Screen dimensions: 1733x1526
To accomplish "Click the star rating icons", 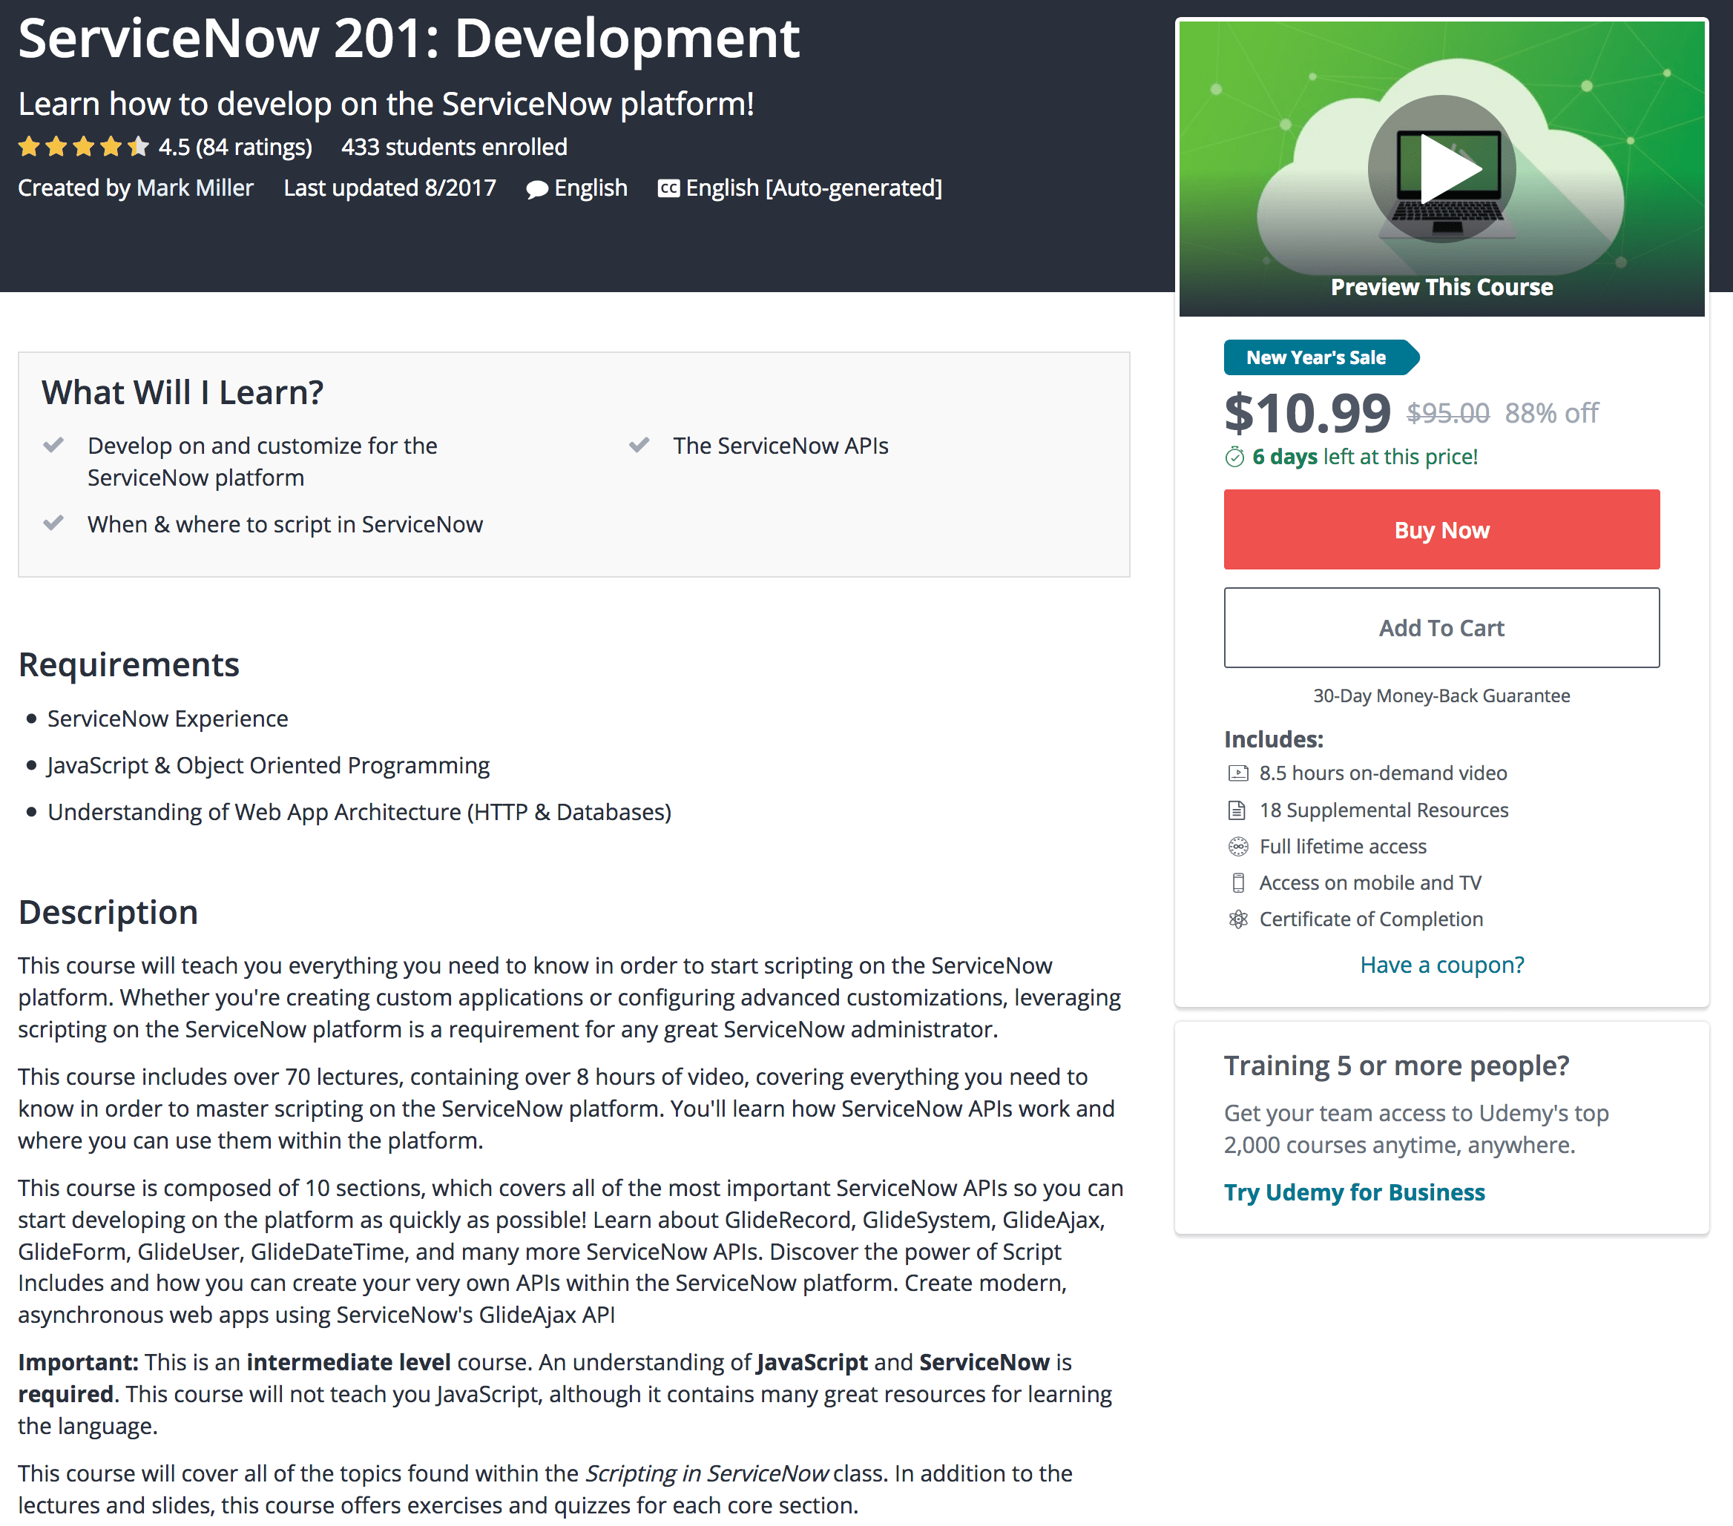I will pyautogui.click(x=83, y=147).
